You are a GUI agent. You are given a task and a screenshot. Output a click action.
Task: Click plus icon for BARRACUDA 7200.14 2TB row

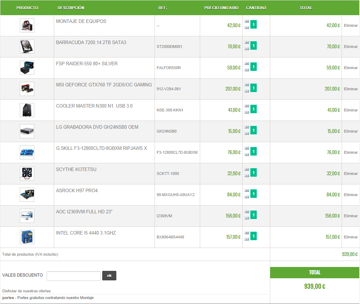click(246, 43)
